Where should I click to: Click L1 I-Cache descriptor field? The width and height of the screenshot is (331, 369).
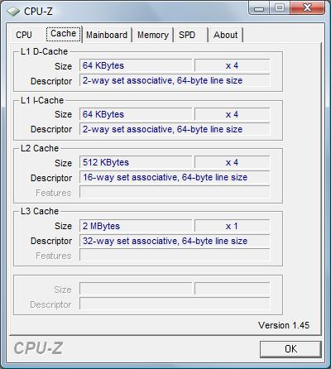pyautogui.click(x=175, y=129)
